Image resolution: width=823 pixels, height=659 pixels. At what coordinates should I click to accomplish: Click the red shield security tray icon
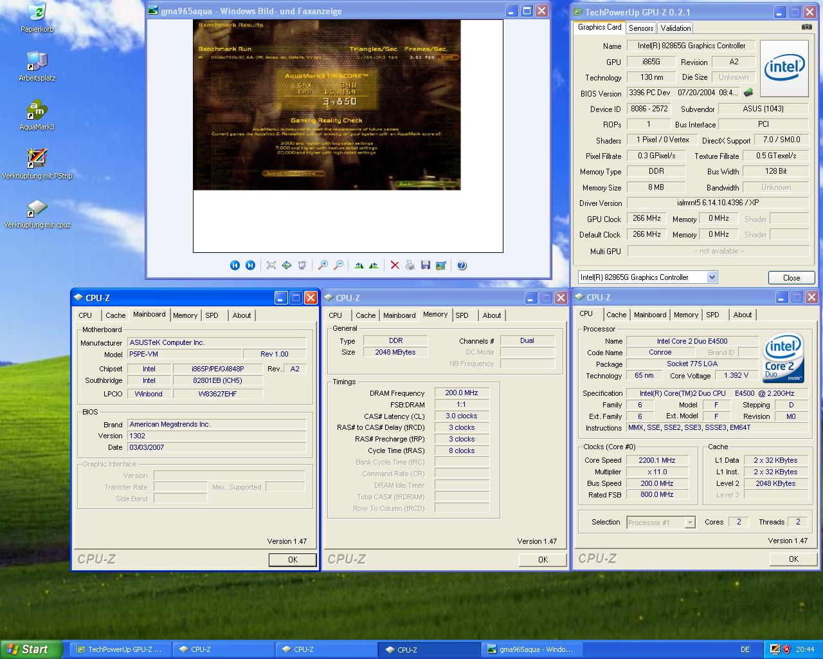(x=787, y=649)
